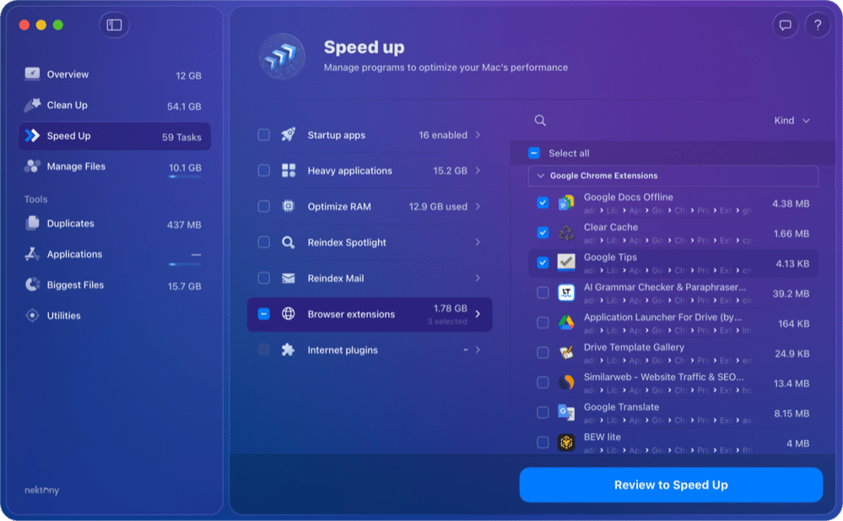
Task: Expand Internet plugins with its chevron
Action: [x=478, y=350]
